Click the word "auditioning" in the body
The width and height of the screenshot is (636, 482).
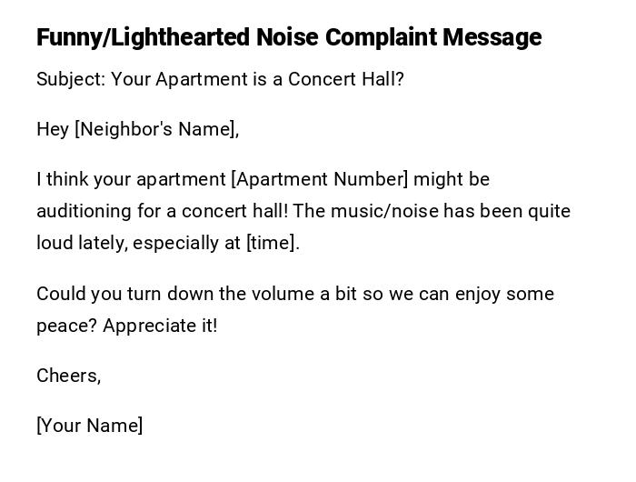tap(84, 211)
